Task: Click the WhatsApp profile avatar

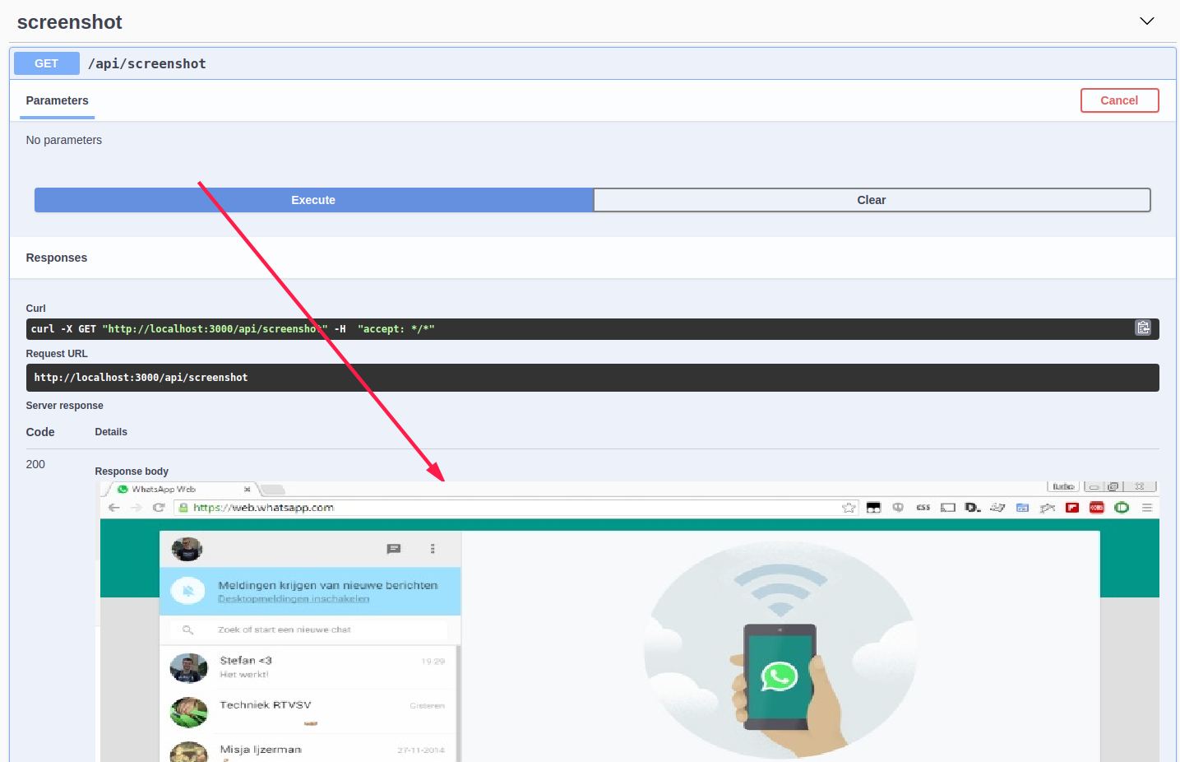Action: coord(187,549)
